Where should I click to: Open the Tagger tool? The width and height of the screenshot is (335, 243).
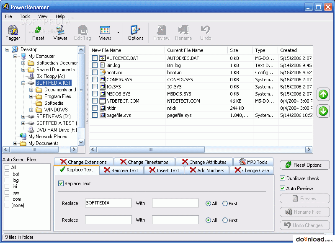coord(13,33)
